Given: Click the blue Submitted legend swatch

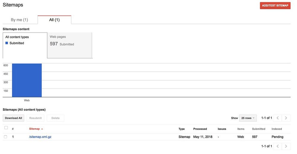Looking at the screenshot, I should (7, 43).
